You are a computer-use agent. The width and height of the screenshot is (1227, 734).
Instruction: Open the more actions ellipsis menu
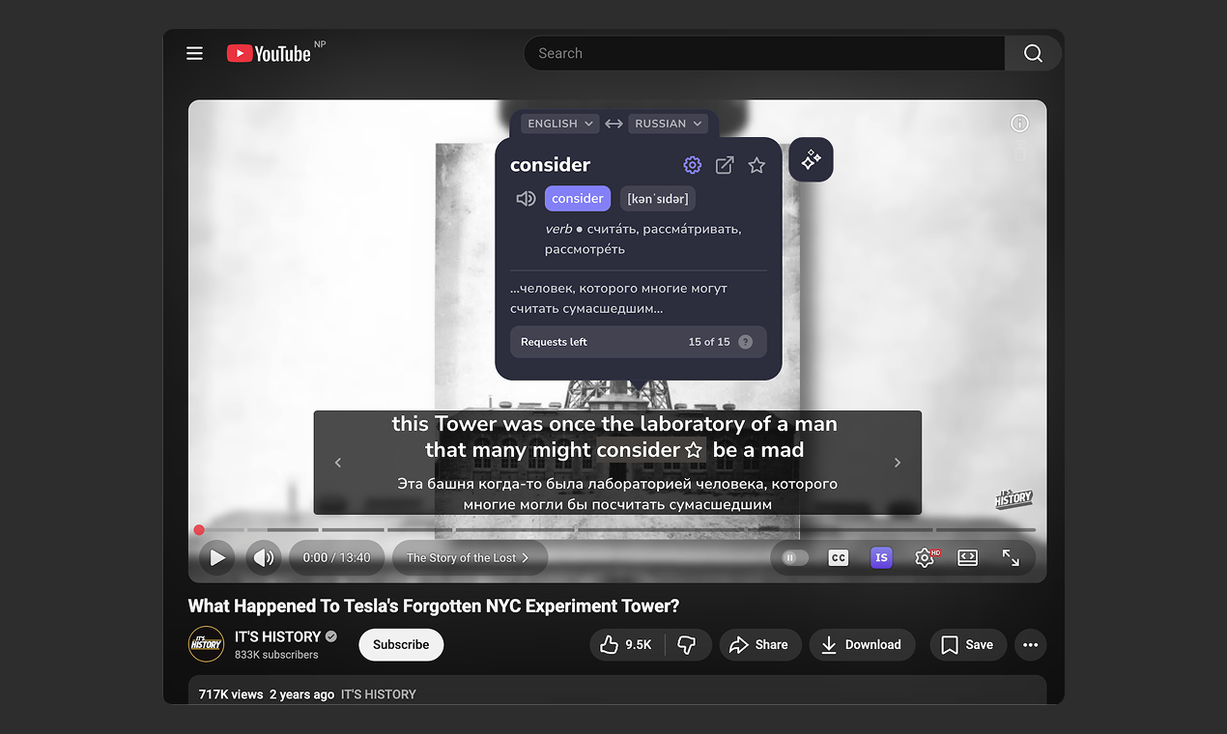[1030, 645]
